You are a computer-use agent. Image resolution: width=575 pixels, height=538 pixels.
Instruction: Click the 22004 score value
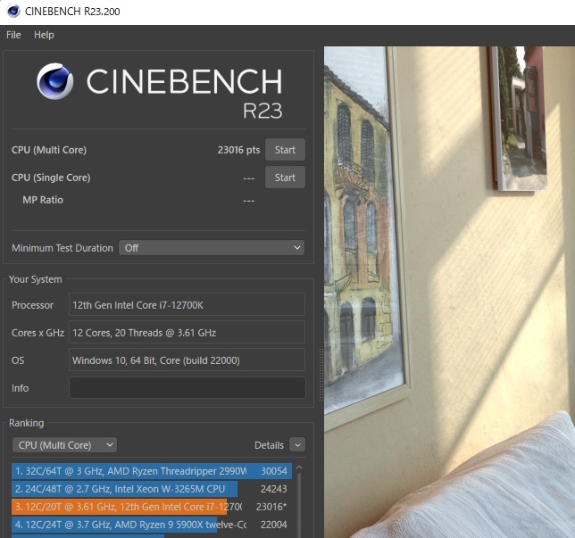[x=274, y=525]
